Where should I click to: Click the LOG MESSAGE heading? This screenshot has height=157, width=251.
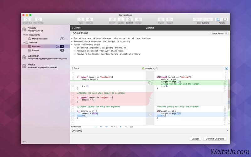[80, 33]
